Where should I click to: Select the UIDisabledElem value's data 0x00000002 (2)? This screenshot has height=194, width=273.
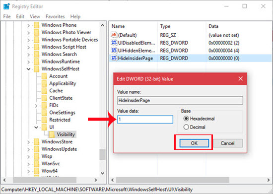pos(224,43)
